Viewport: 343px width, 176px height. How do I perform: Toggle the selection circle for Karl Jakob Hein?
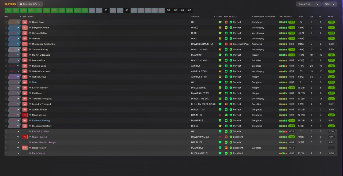click(6, 131)
